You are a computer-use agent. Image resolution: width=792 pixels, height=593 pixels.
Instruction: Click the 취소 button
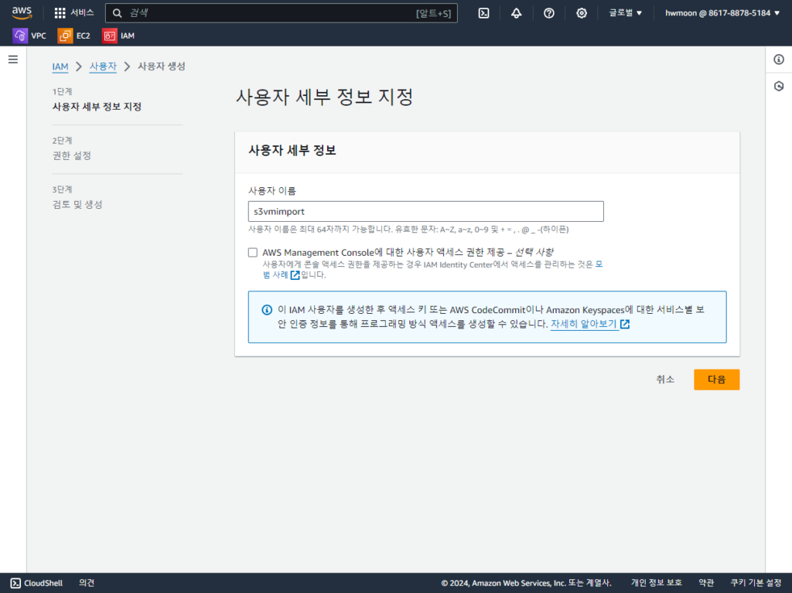point(665,380)
